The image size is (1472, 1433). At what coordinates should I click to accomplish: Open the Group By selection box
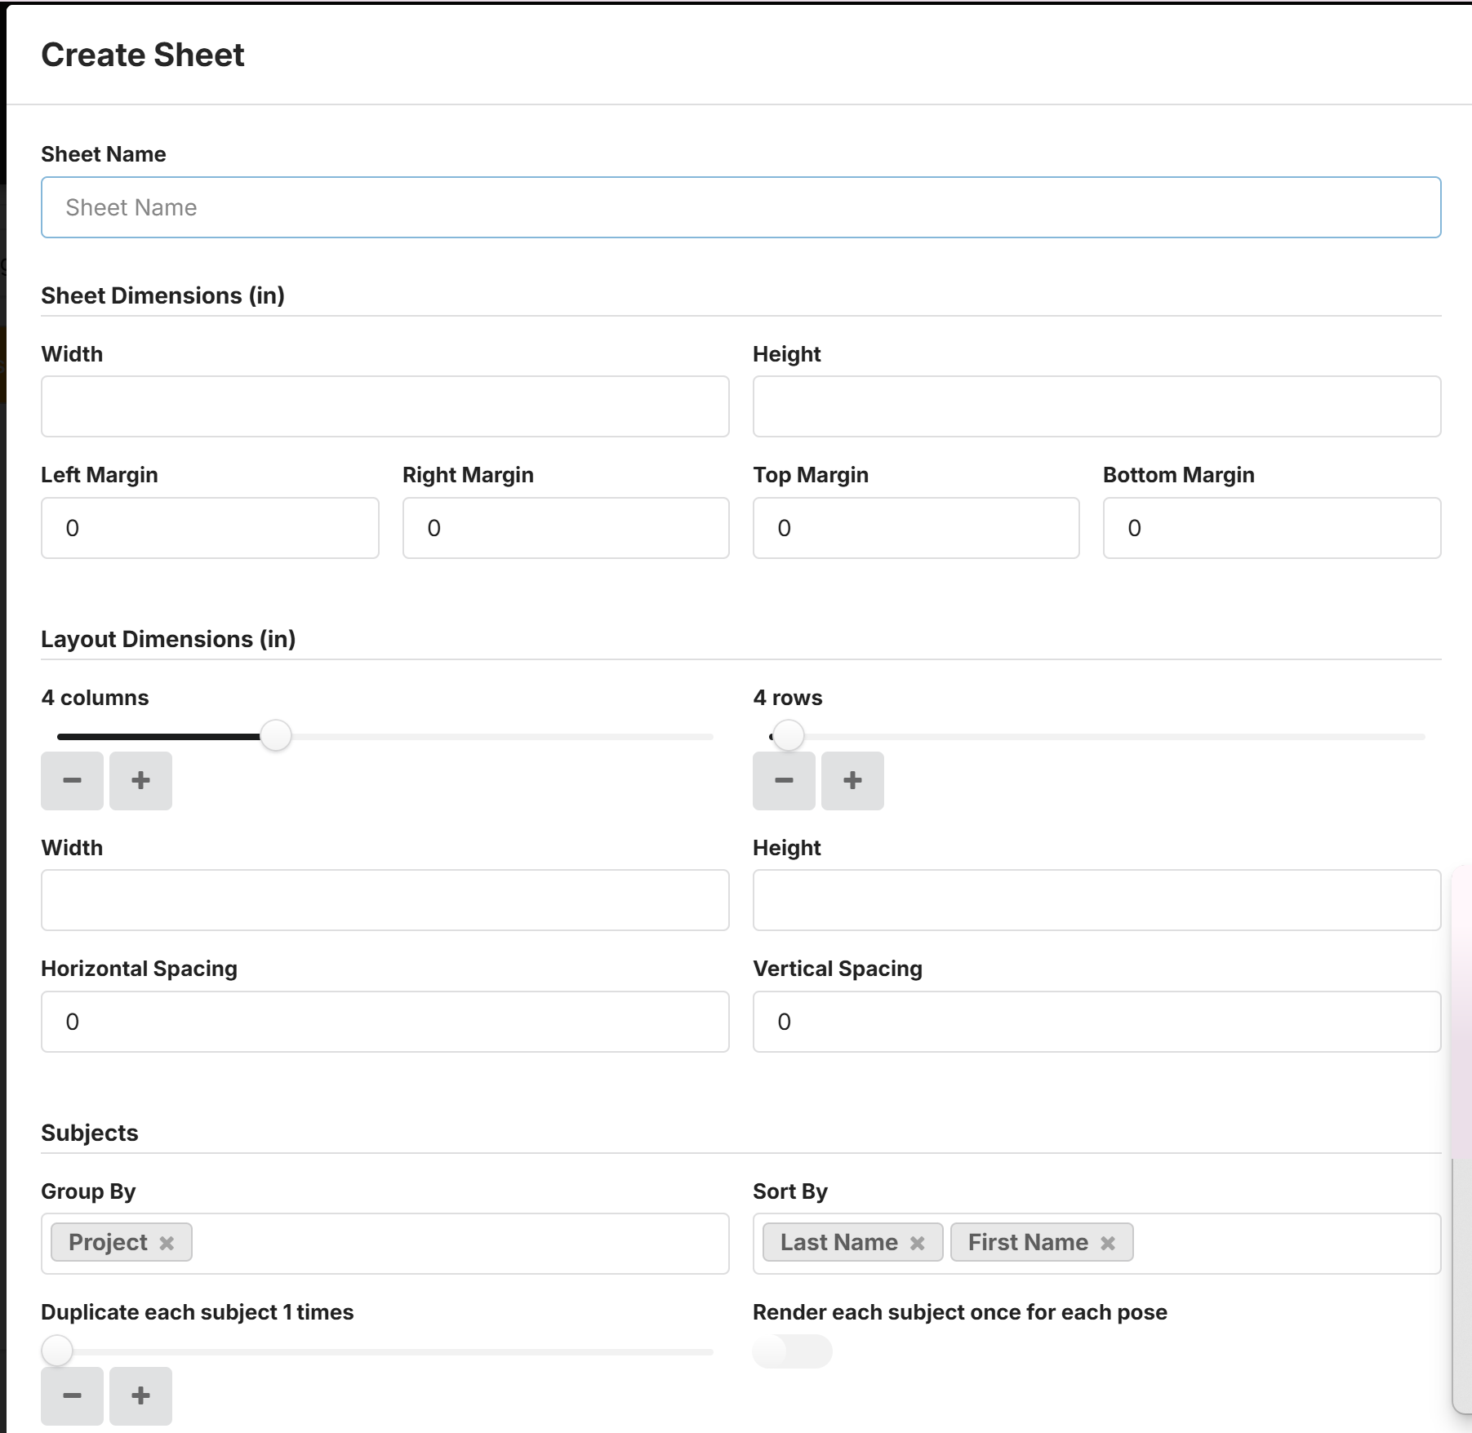(385, 1244)
